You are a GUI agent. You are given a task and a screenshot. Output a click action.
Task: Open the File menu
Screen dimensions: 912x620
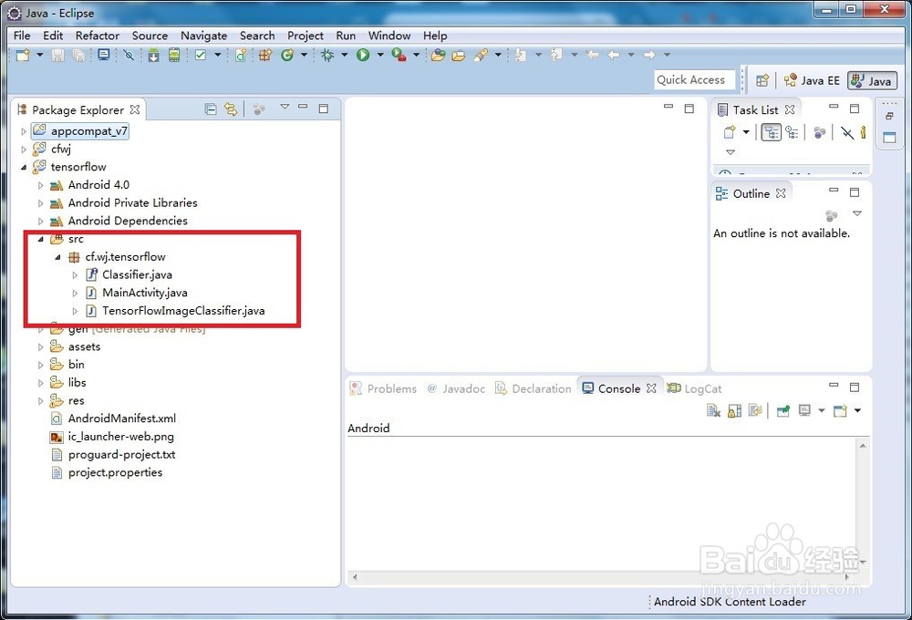(x=22, y=36)
